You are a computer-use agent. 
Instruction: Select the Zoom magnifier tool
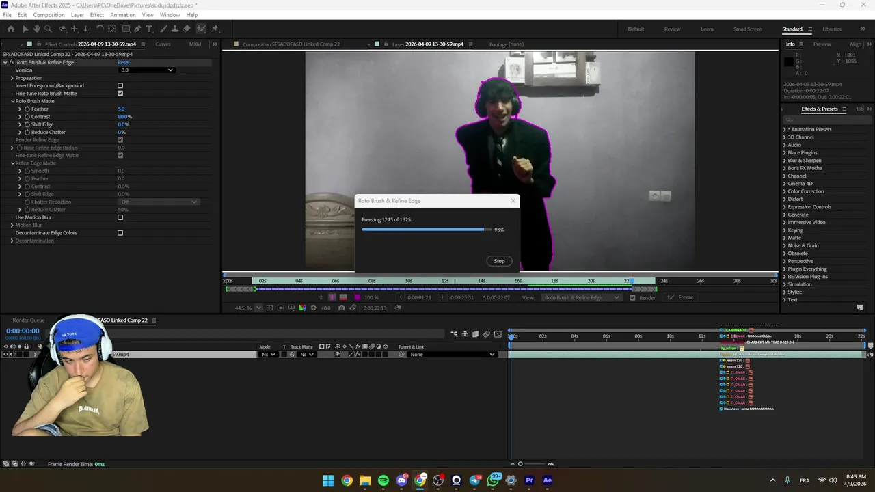[49, 29]
